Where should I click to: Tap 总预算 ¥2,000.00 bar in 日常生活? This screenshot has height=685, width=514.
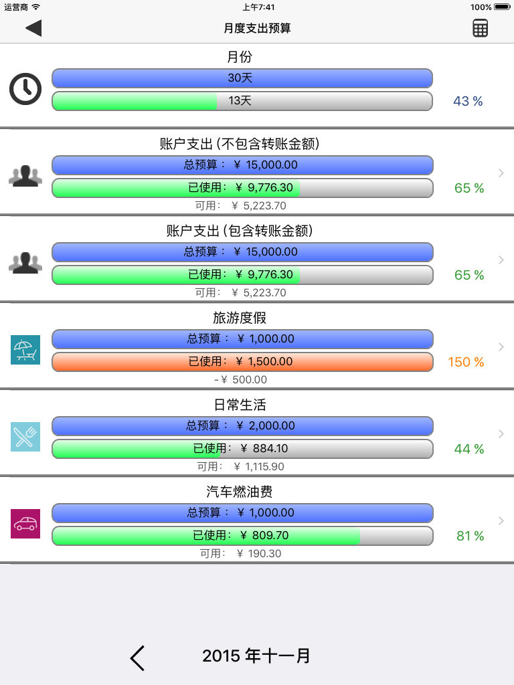point(242,426)
